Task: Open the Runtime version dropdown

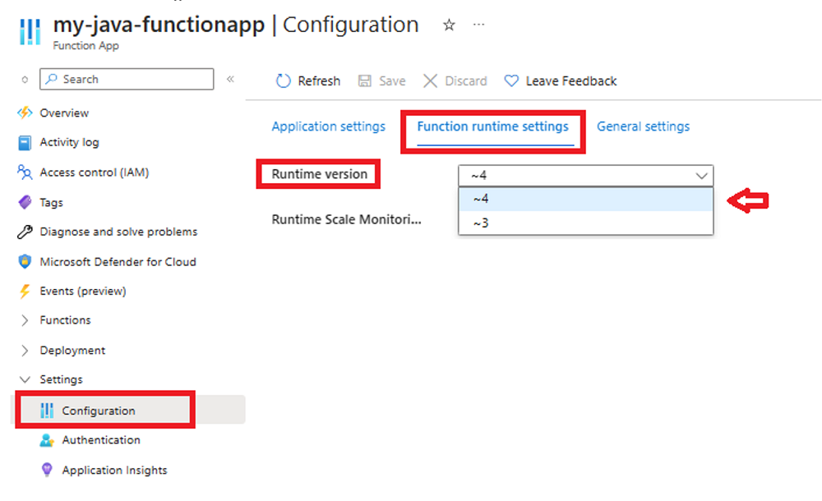Action: click(x=585, y=175)
